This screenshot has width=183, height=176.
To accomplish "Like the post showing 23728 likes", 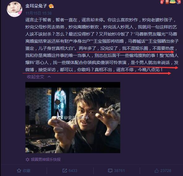I will (x=163, y=171).
